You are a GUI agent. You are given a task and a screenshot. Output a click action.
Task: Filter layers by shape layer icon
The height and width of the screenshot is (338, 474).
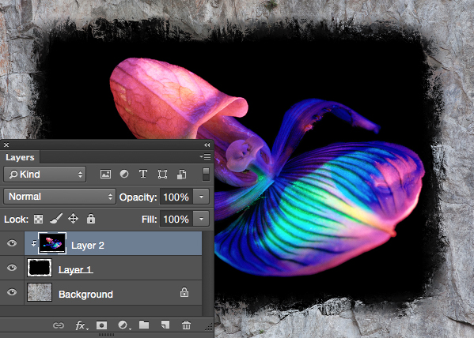point(162,174)
